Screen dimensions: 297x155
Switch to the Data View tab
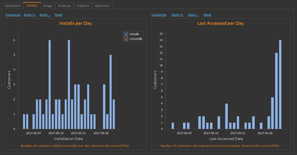(102, 6)
